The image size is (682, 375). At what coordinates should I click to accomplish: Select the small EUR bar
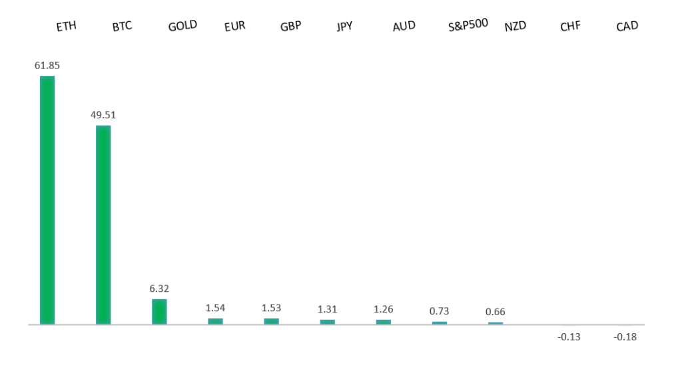click(215, 321)
